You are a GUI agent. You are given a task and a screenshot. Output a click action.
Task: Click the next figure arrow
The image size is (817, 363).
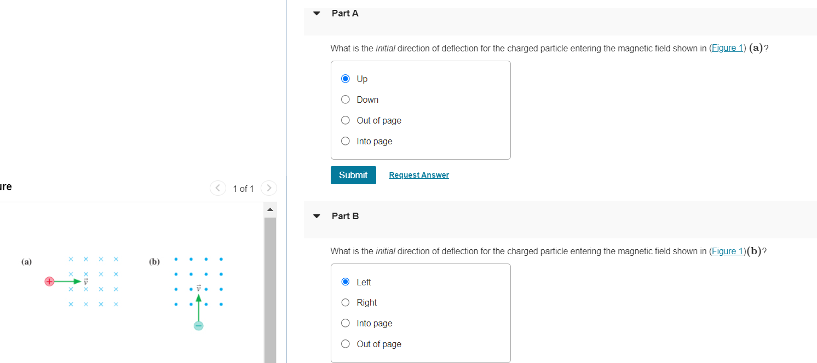point(268,188)
